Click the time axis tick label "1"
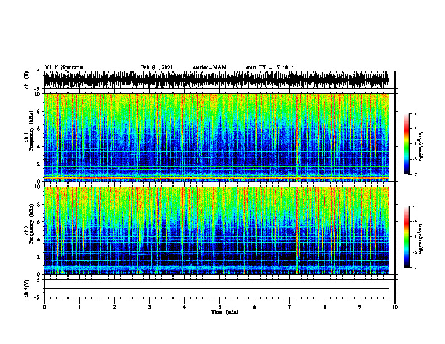 coord(79,307)
